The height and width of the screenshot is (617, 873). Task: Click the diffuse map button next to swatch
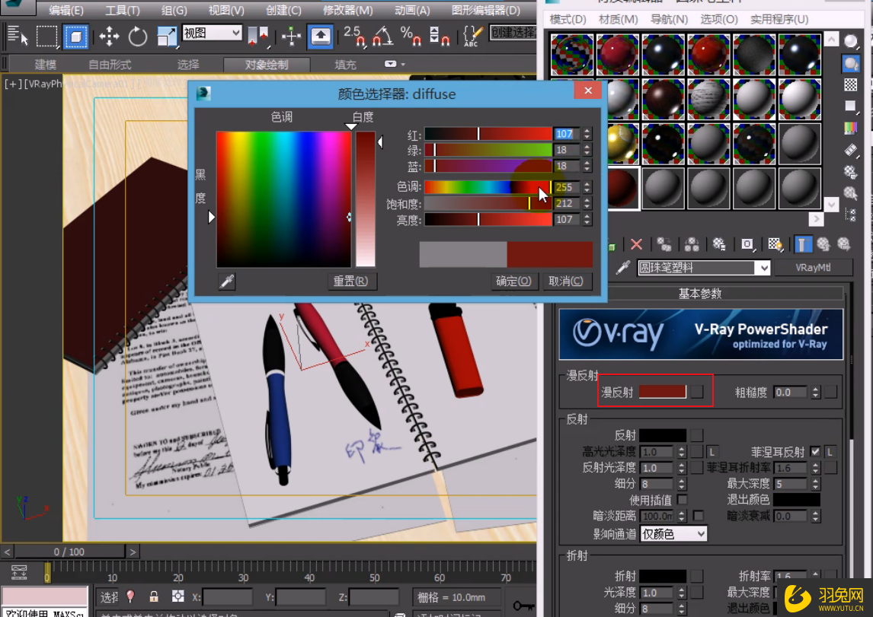click(697, 392)
